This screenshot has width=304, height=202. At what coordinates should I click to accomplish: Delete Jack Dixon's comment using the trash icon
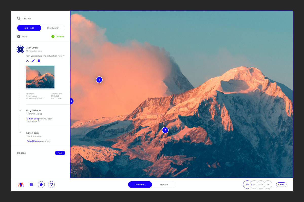point(39,61)
